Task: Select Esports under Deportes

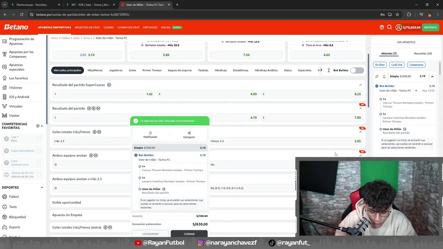Action: pos(15,227)
